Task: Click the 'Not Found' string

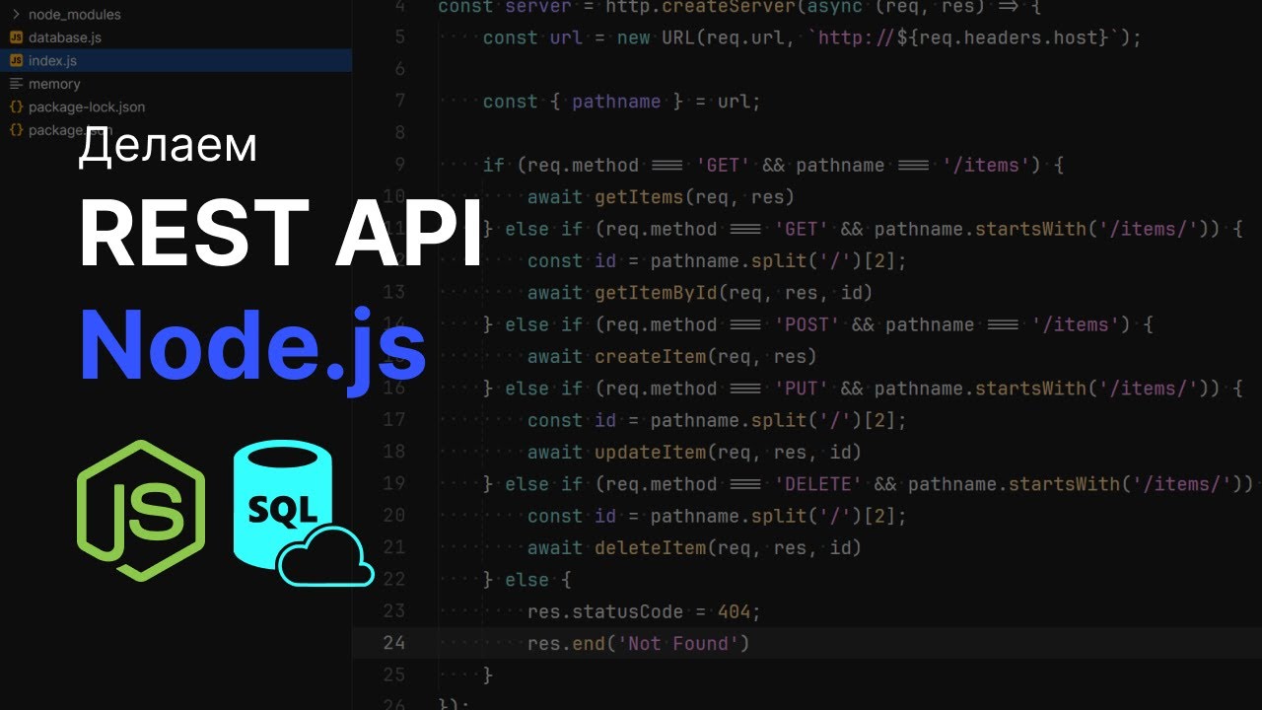Action: pos(678,644)
